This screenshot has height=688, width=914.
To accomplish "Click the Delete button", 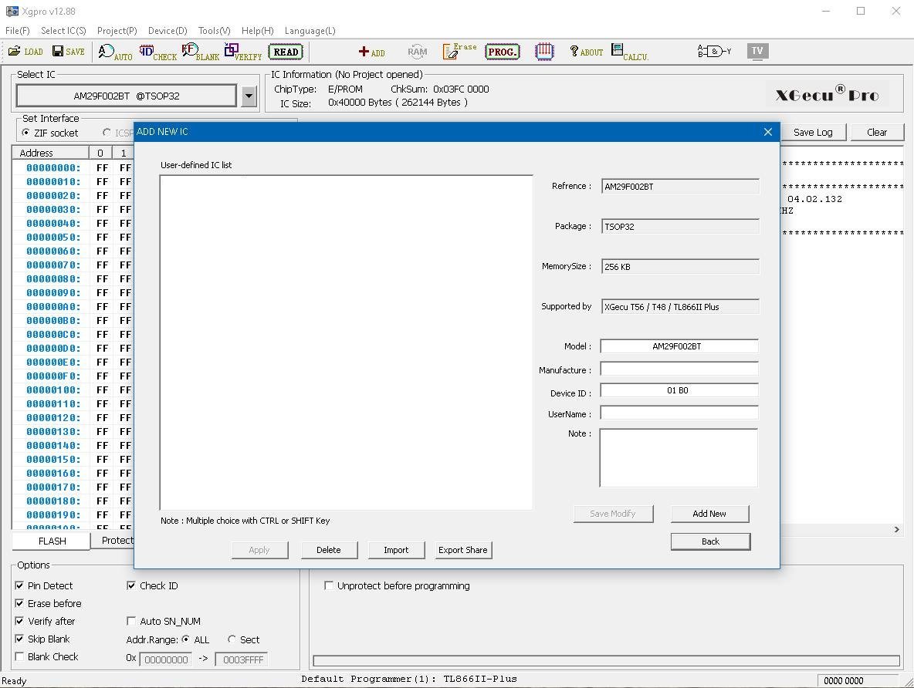I will click(x=329, y=550).
